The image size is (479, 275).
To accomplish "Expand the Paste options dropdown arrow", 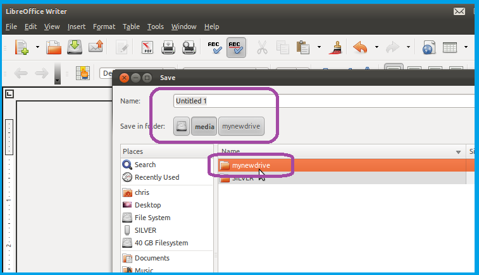I will coord(319,47).
